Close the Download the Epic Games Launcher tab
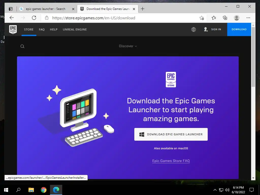The image size is (260, 195). tap(134, 9)
